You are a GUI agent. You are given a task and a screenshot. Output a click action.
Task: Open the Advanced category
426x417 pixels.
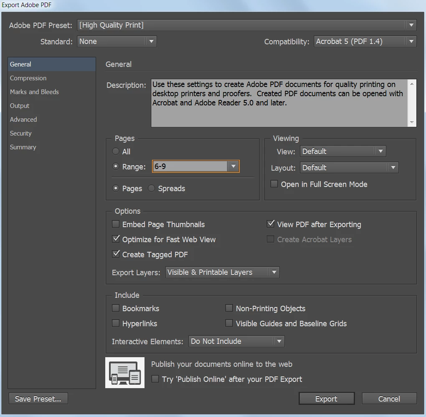52,120
